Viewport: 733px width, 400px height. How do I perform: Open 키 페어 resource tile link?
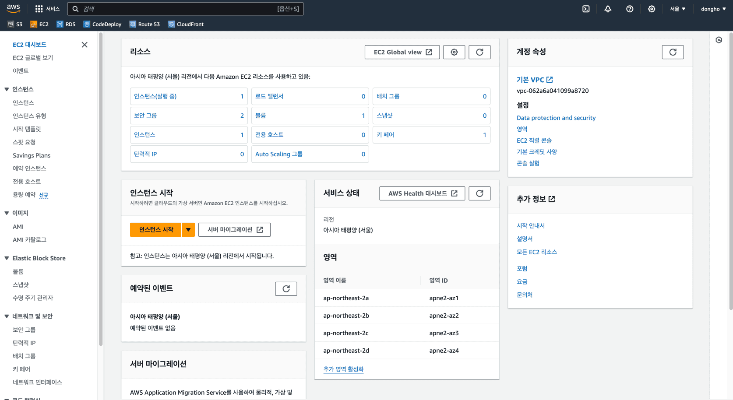point(385,135)
